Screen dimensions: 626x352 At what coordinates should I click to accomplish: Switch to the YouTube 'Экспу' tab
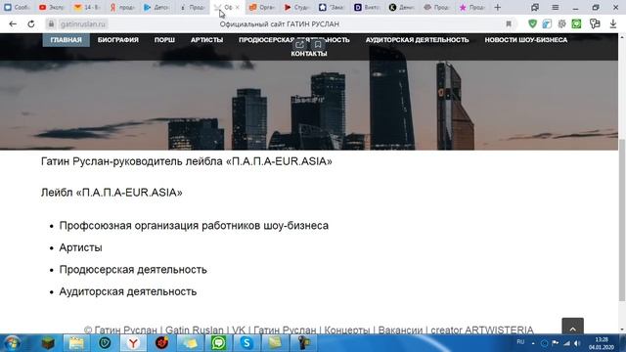52,7
